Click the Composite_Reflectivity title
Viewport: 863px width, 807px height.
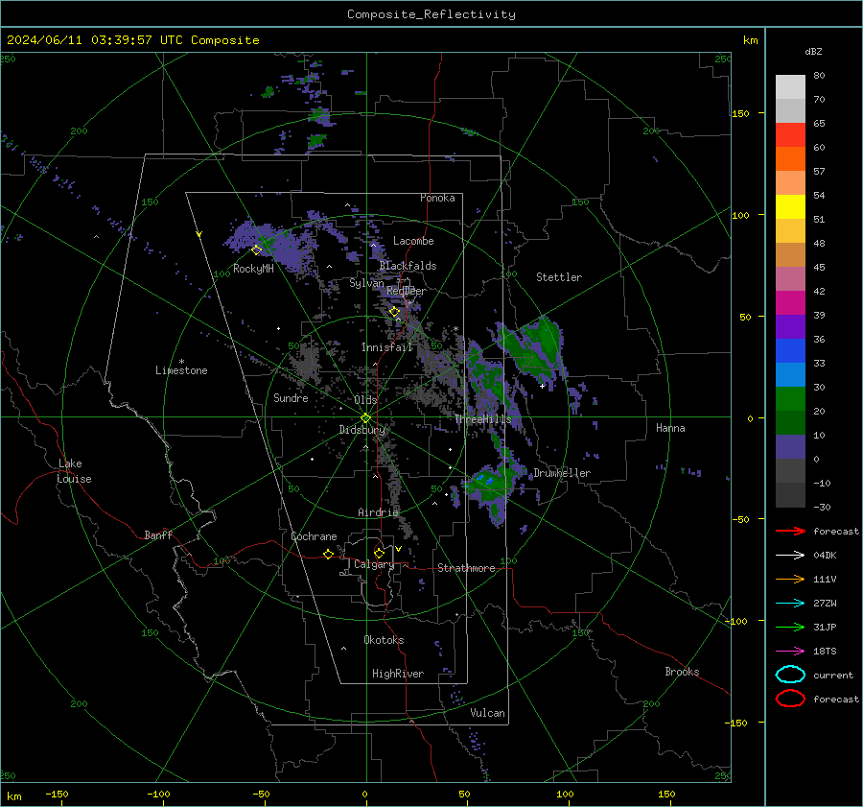431,14
